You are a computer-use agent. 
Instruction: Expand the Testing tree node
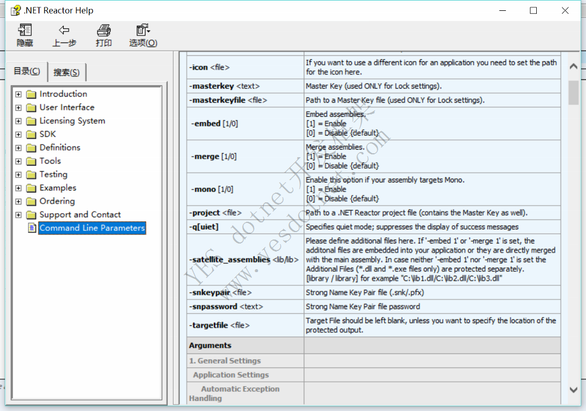[x=18, y=175]
